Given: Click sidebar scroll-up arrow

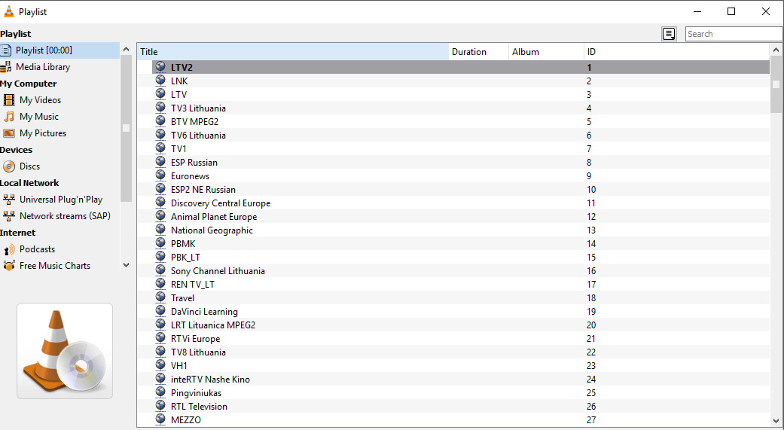Looking at the screenshot, I should click(126, 49).
